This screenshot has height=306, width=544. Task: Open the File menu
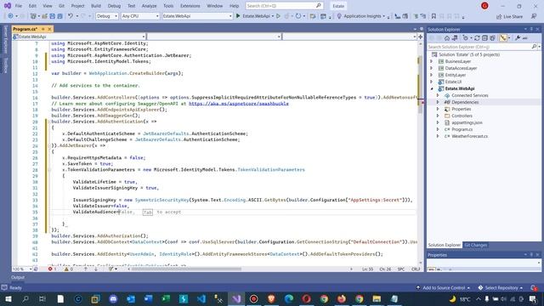click(19, 6)
